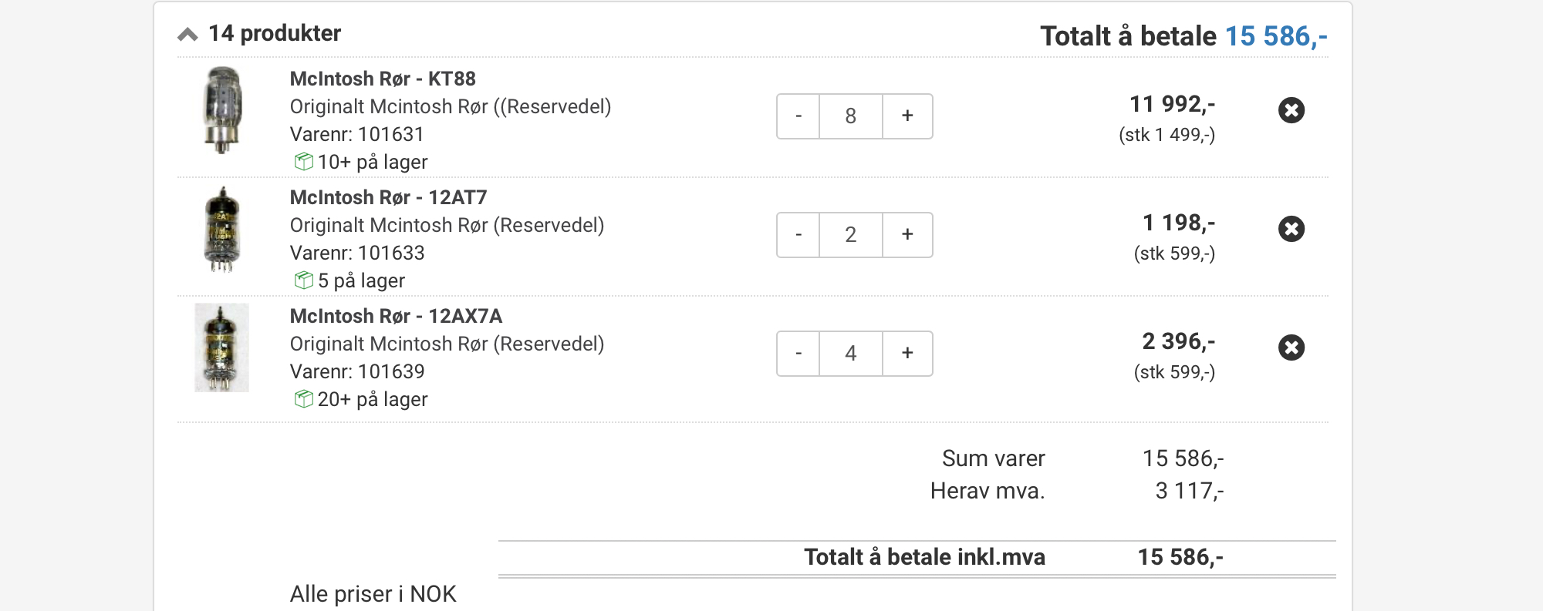
Task: Open the 12AT7 tube product thumbnail
Action: point(222,230)
